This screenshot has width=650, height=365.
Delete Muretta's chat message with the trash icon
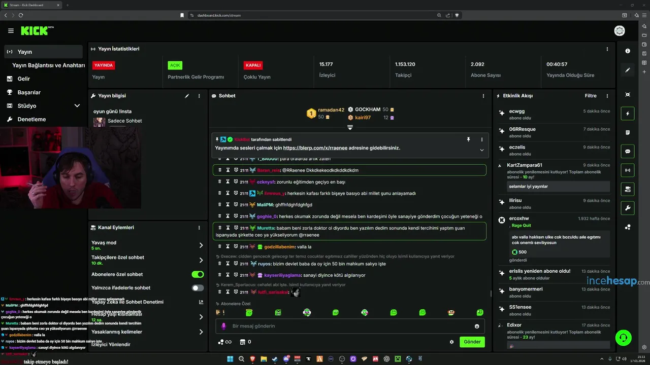pos(220,228)
